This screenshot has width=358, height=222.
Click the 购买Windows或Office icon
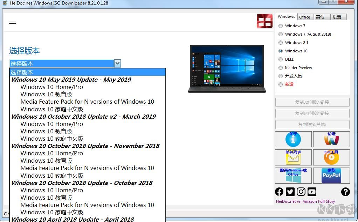pyautogui.click(x=293, y=176)
